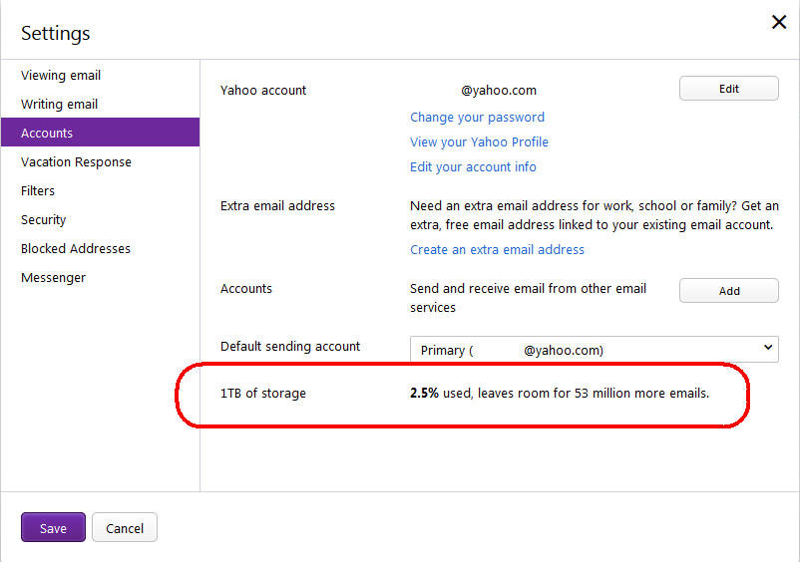
Task: Switch to the Filters section
Action: click(x=38, y=191)
